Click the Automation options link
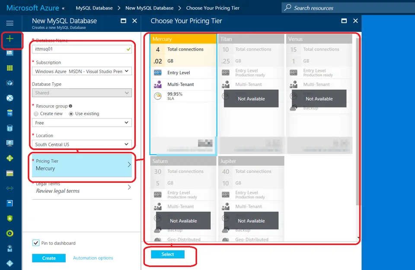The width and height of the screenshot is (415, 270). pyautogui.click(x=93, y=258)
